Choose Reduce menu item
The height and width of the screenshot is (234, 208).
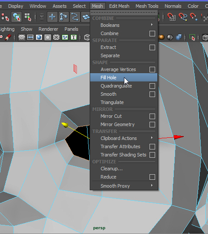[108, 177]
